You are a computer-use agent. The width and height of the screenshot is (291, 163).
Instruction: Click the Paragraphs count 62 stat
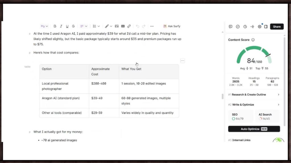272,81
